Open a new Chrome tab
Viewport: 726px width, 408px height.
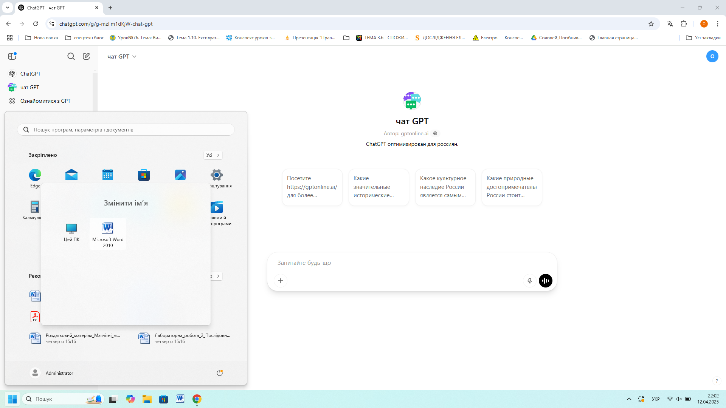[x=110, y=8]
